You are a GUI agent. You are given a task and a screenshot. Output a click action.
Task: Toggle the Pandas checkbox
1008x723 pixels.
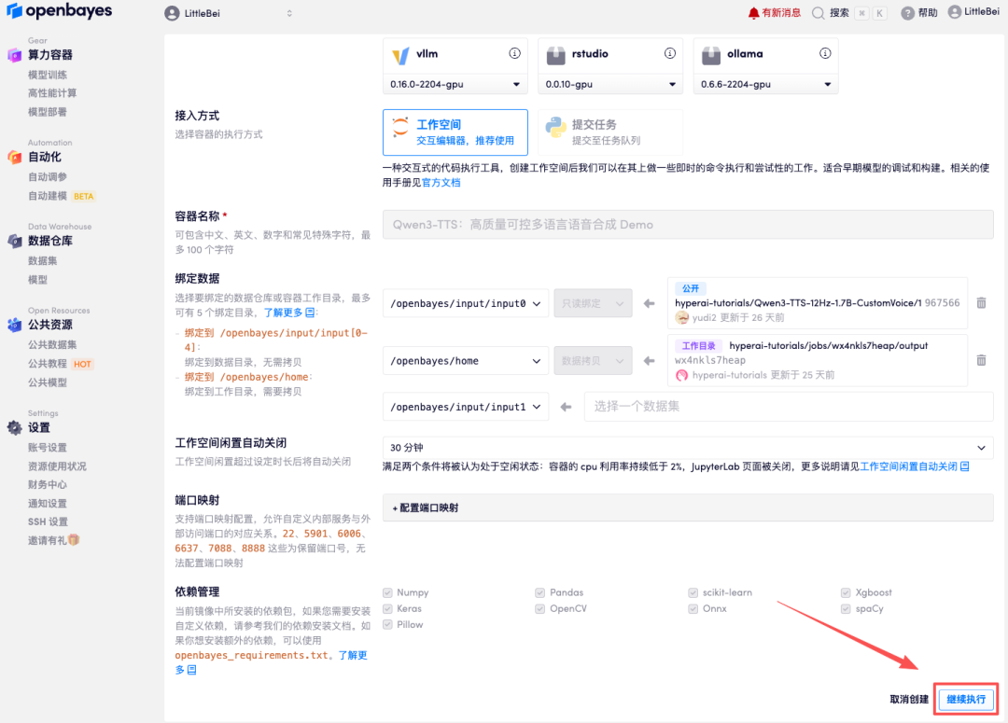click(x=540, y=592)
